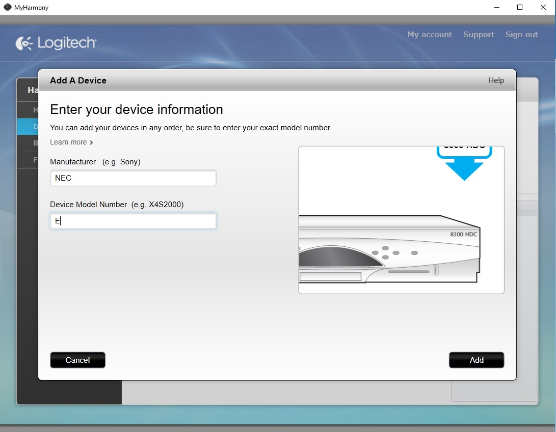The height and width of the screenshot is (432, 556).
Task: Click the Manufacturer input field
Action: [x=133, y=178]
